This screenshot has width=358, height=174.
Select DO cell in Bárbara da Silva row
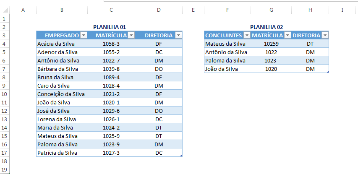click(159, 69)
